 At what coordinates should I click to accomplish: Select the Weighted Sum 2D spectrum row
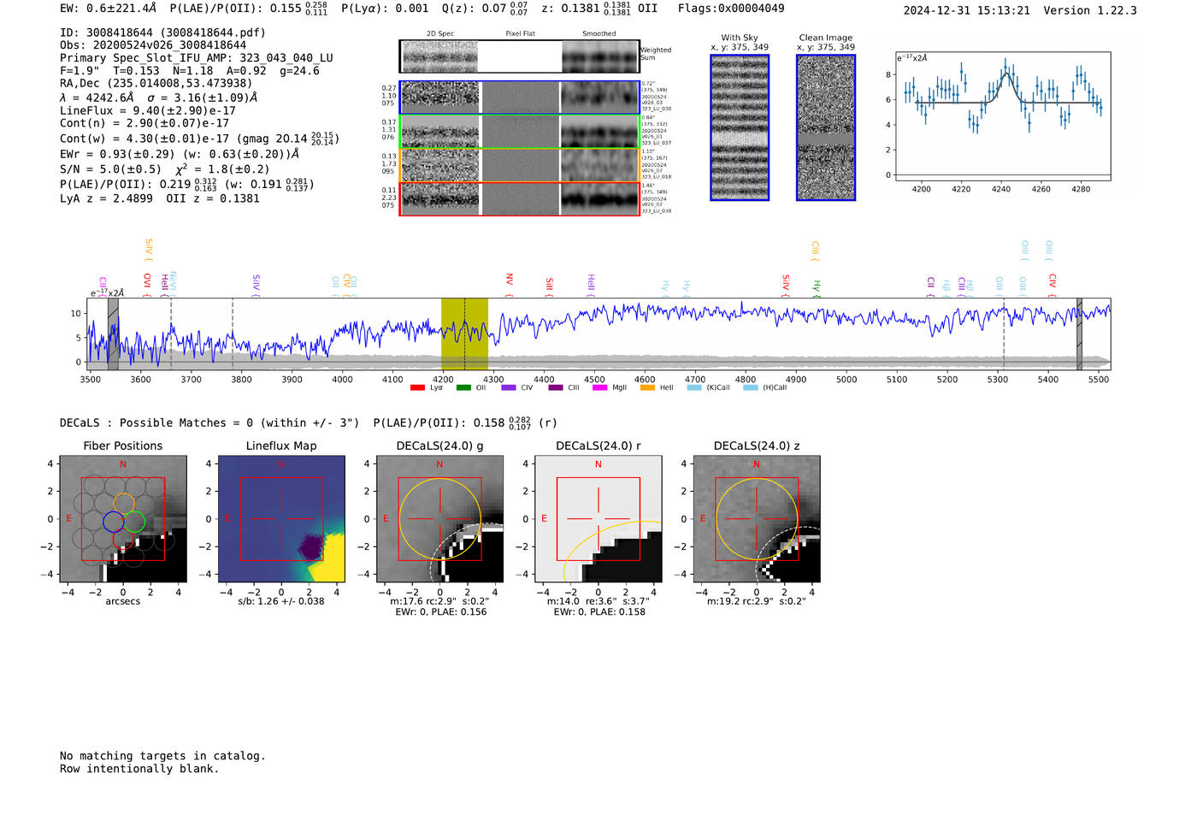pos(520,56)
